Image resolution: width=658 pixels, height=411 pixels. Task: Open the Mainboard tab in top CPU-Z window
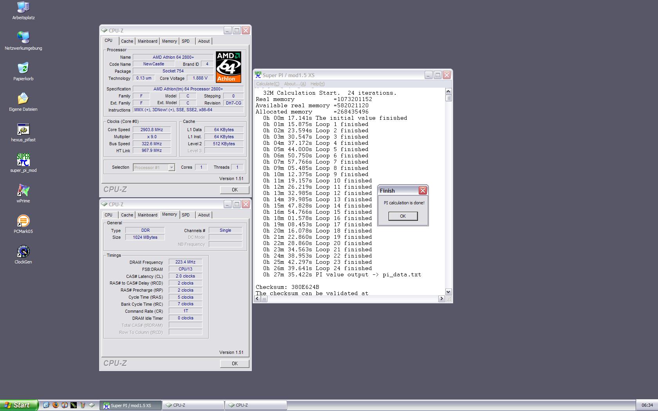147,41
